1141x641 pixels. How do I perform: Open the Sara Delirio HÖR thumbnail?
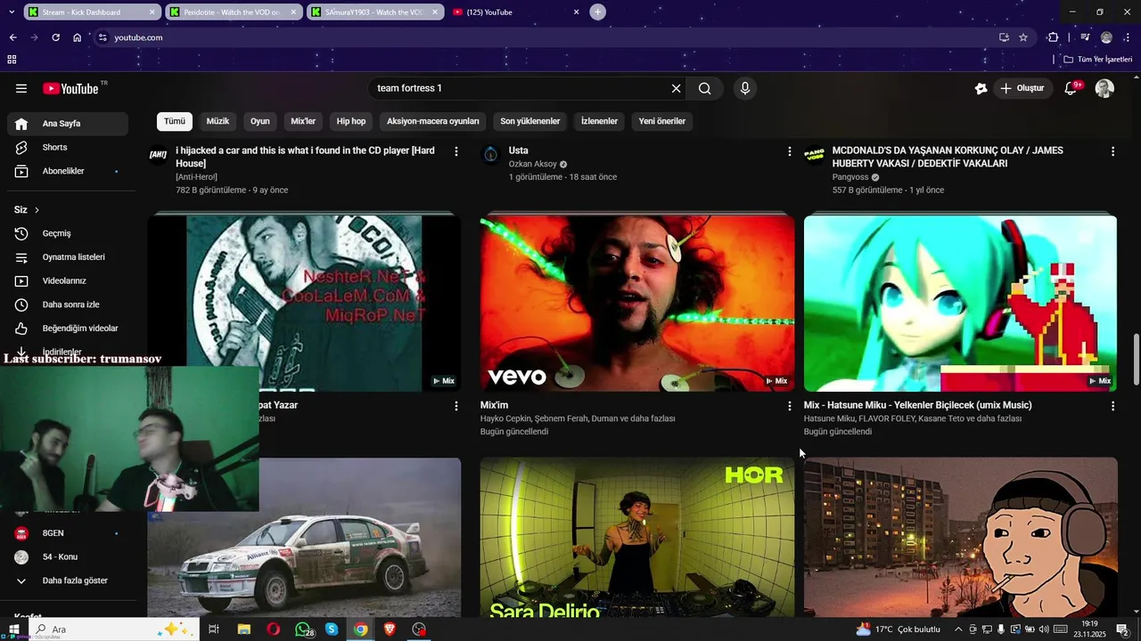click(x=637, y=538)
